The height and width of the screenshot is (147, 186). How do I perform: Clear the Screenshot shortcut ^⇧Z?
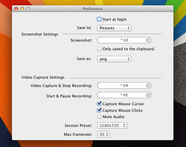148,40
